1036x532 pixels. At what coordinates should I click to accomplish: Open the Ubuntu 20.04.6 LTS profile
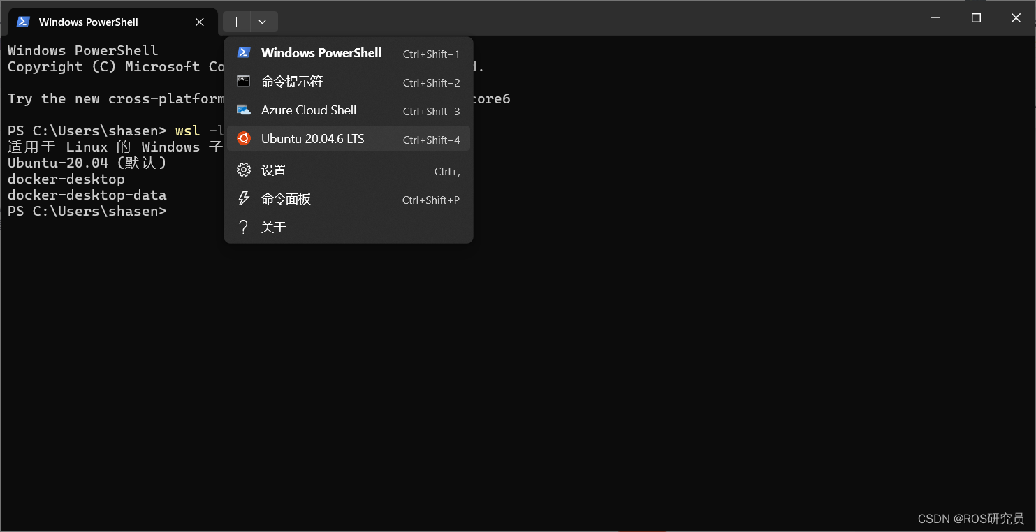[349, 139]
